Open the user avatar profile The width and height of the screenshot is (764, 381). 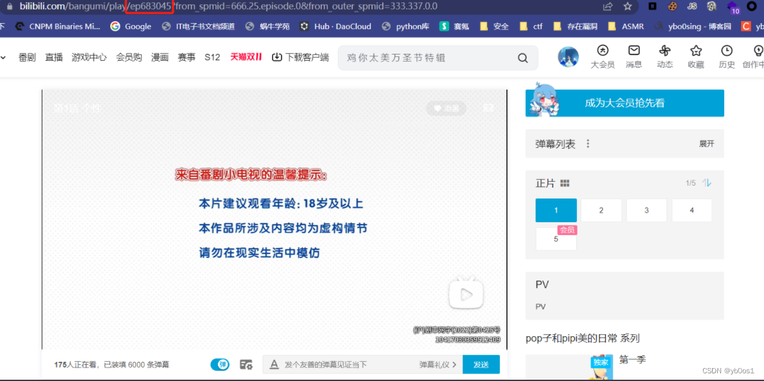click(x=568, y=58)
